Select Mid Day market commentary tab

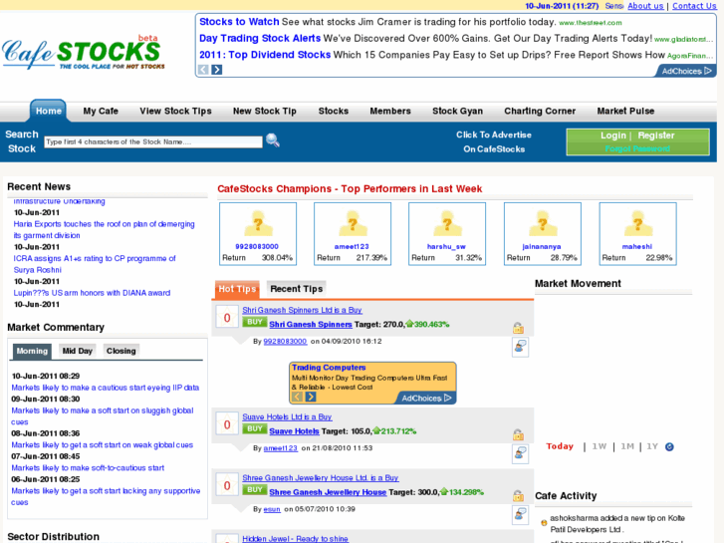click(78, 351)
